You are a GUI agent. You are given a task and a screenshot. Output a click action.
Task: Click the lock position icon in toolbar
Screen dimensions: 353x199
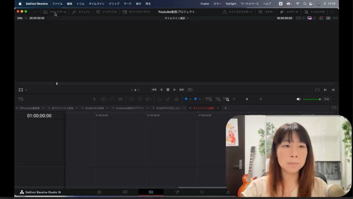click(x=176, y=99)
